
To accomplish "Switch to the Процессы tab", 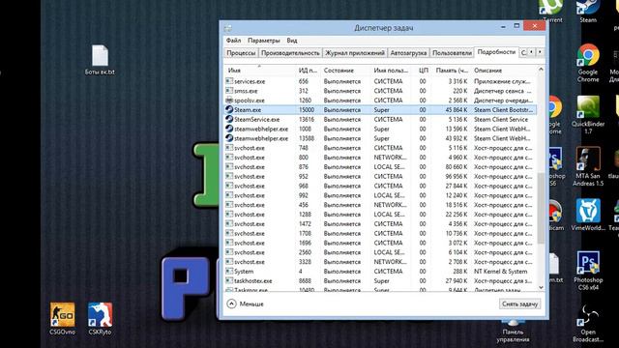I will click(x=241, y=53).
